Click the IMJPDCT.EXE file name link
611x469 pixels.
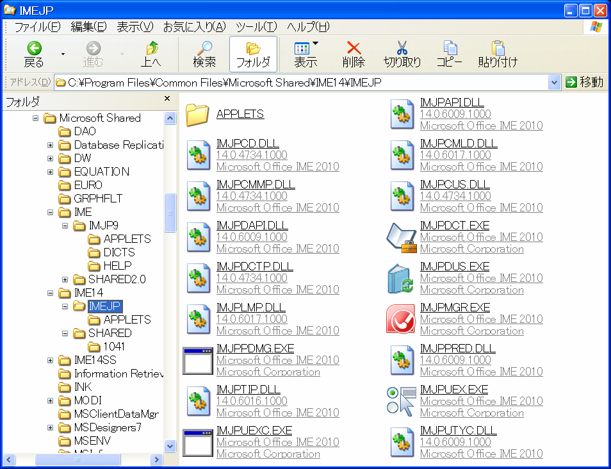click(x=454, y=226)
